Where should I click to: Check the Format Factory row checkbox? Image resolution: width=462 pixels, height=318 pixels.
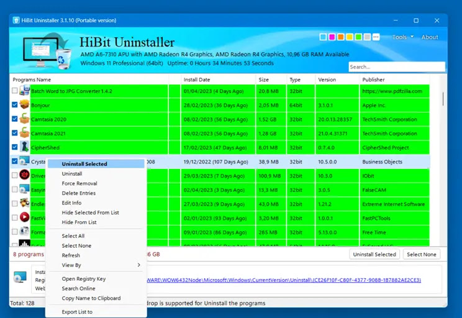pos(14,232)
